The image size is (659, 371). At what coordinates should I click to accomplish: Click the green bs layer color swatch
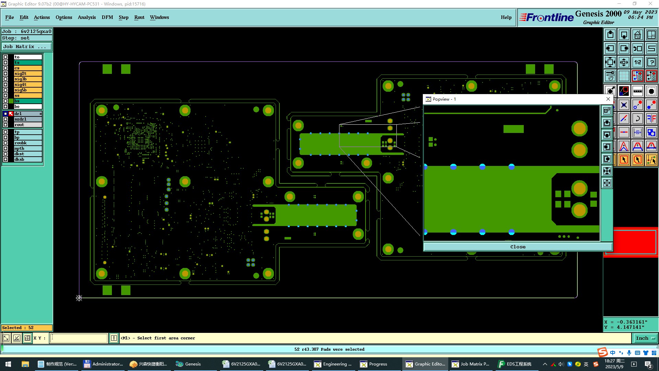[x=11, y=101]
